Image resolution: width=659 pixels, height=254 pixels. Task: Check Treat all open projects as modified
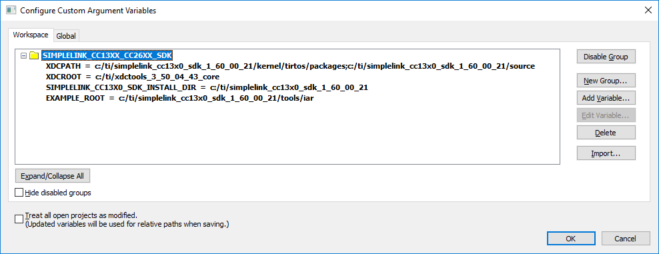pyautogui.click(x=19, y=219)
